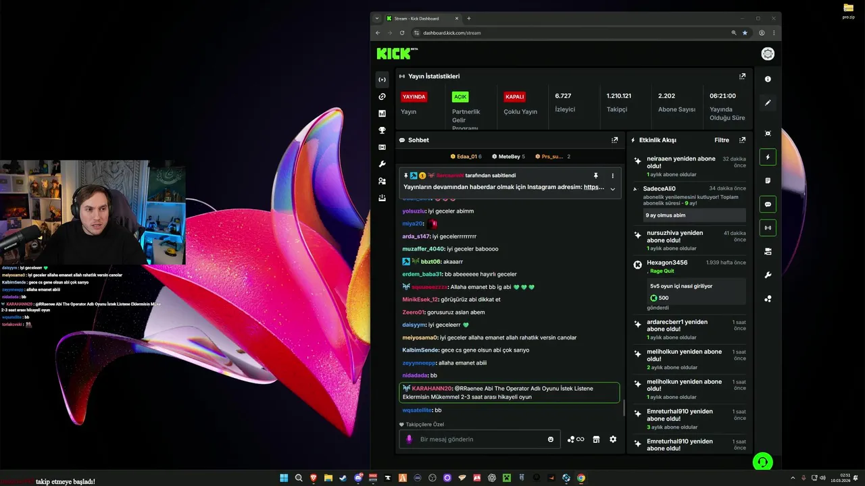
Task: Click the KAPALI multistream badge
Action: [515, 97]
